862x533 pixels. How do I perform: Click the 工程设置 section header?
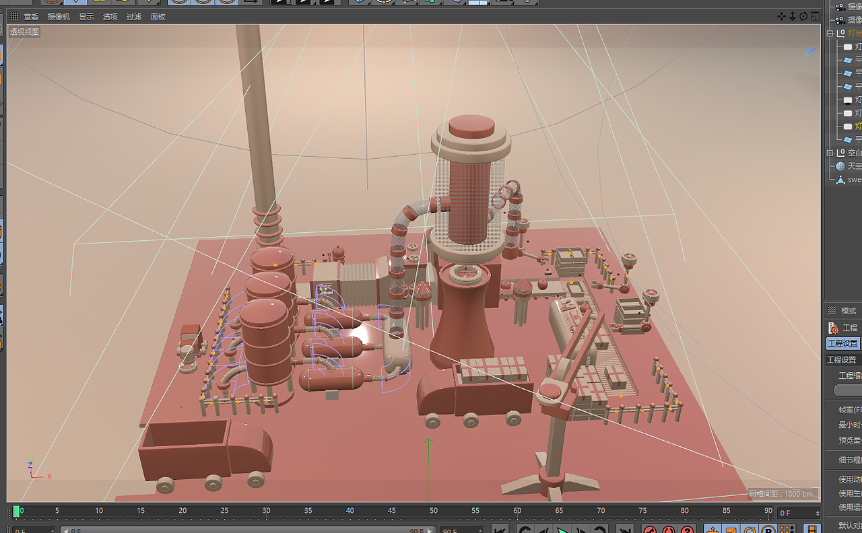pyautogui.click(x=843, y=360)
